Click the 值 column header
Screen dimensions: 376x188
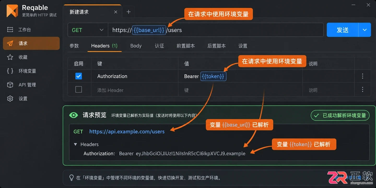pyautogui.click(x=186, y=64)
